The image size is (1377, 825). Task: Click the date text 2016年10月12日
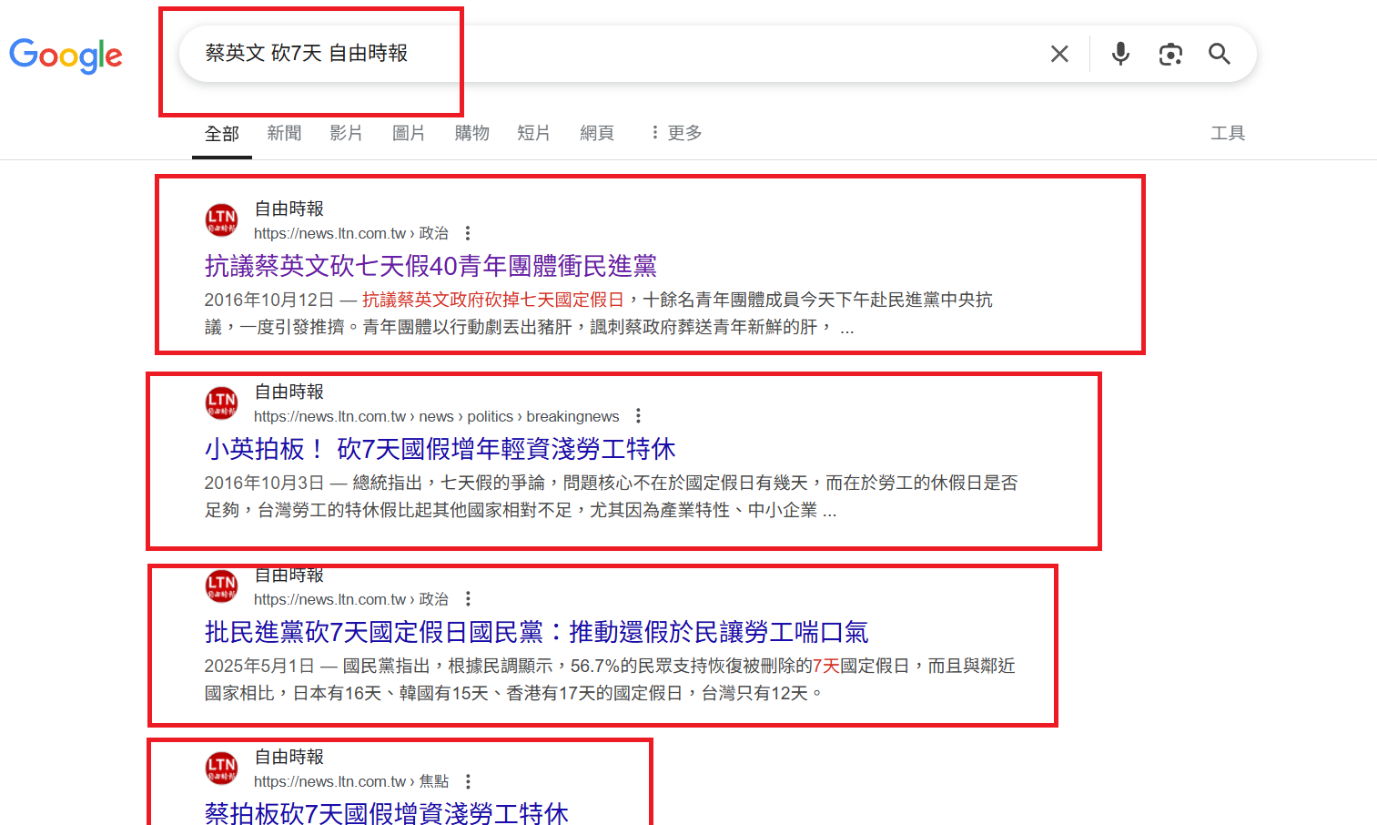269,300
